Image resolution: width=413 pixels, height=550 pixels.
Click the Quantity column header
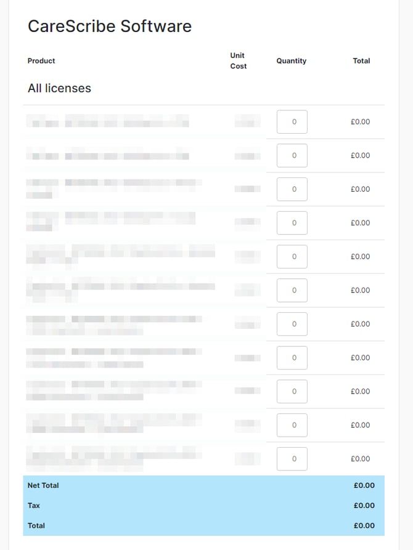click(292, 61)
